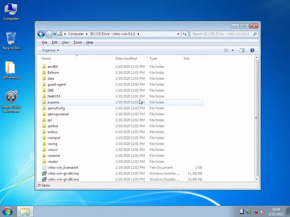Select the pvpanic folder icon
The height and width of the screenshot is (217, 290).
point(44,102)
